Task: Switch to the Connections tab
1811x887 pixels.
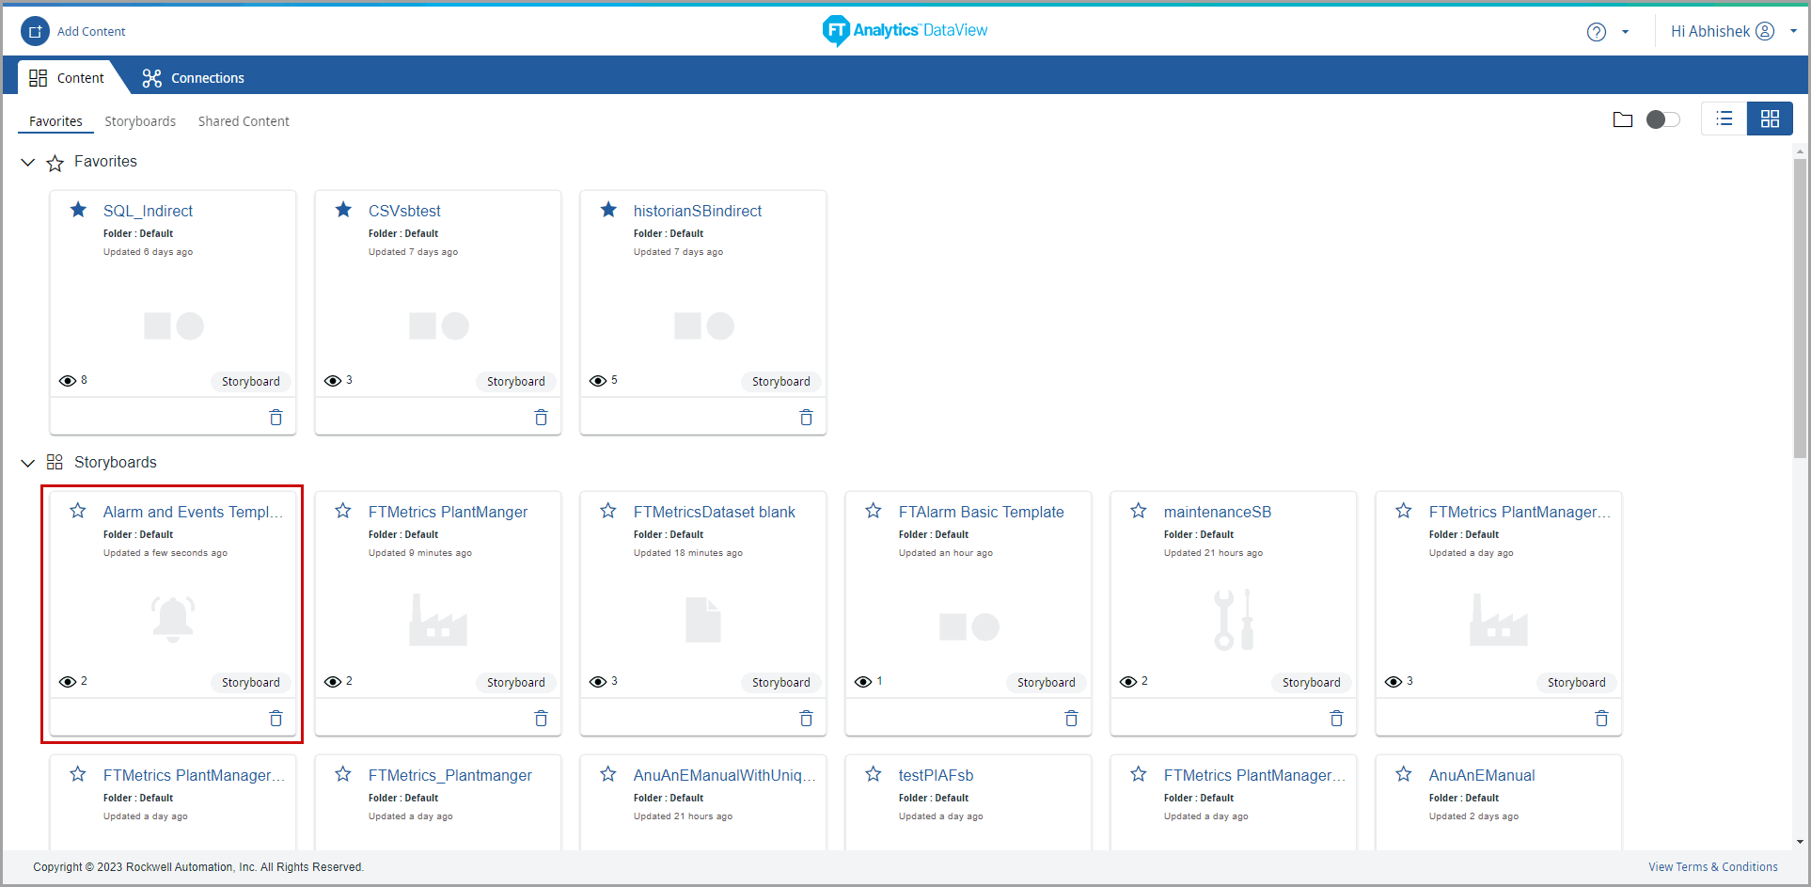Action: coord(193,78)
